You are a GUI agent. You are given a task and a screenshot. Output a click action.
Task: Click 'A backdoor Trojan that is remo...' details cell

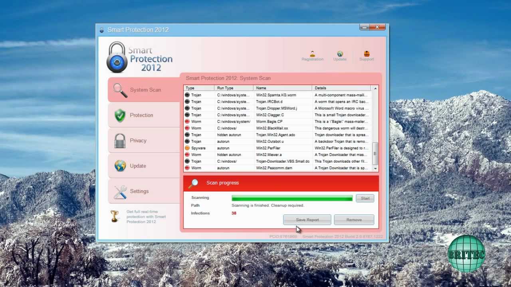(341, 142)
